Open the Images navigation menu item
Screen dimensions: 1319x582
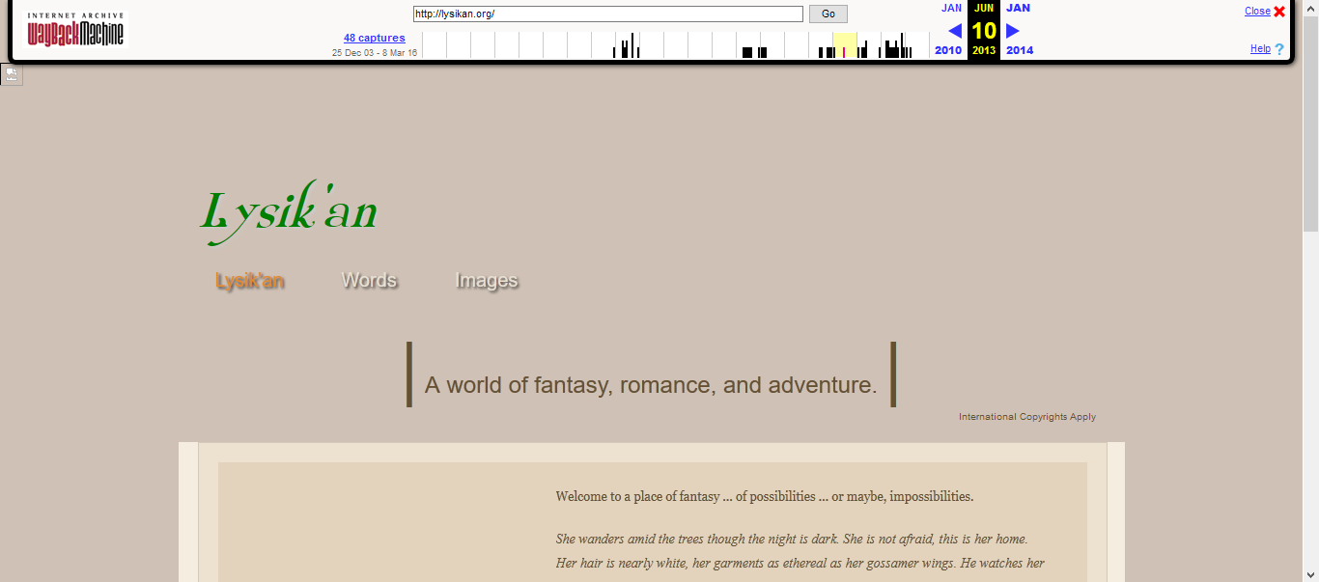click(487, 281)
